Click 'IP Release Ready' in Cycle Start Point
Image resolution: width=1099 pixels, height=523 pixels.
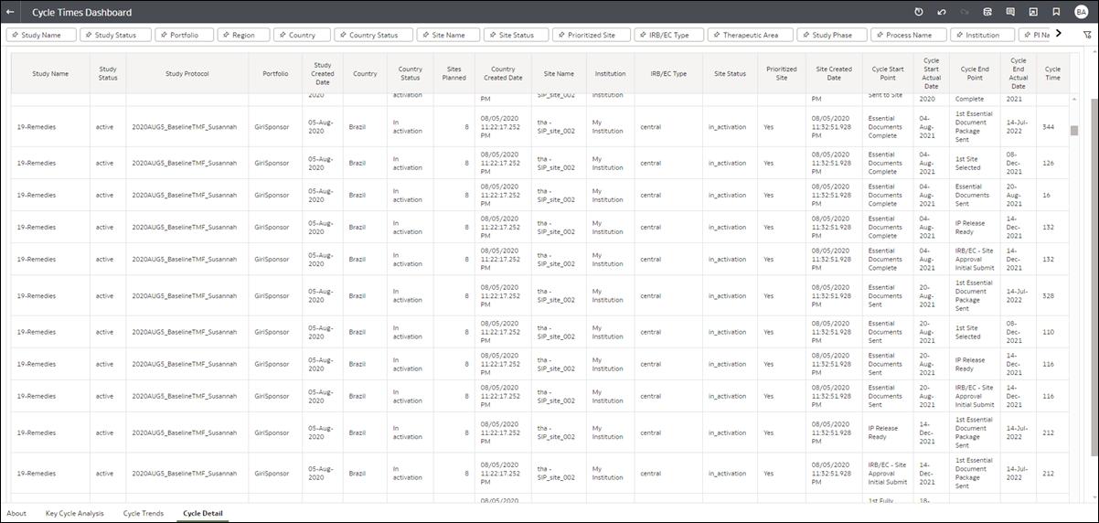point(884,432)
